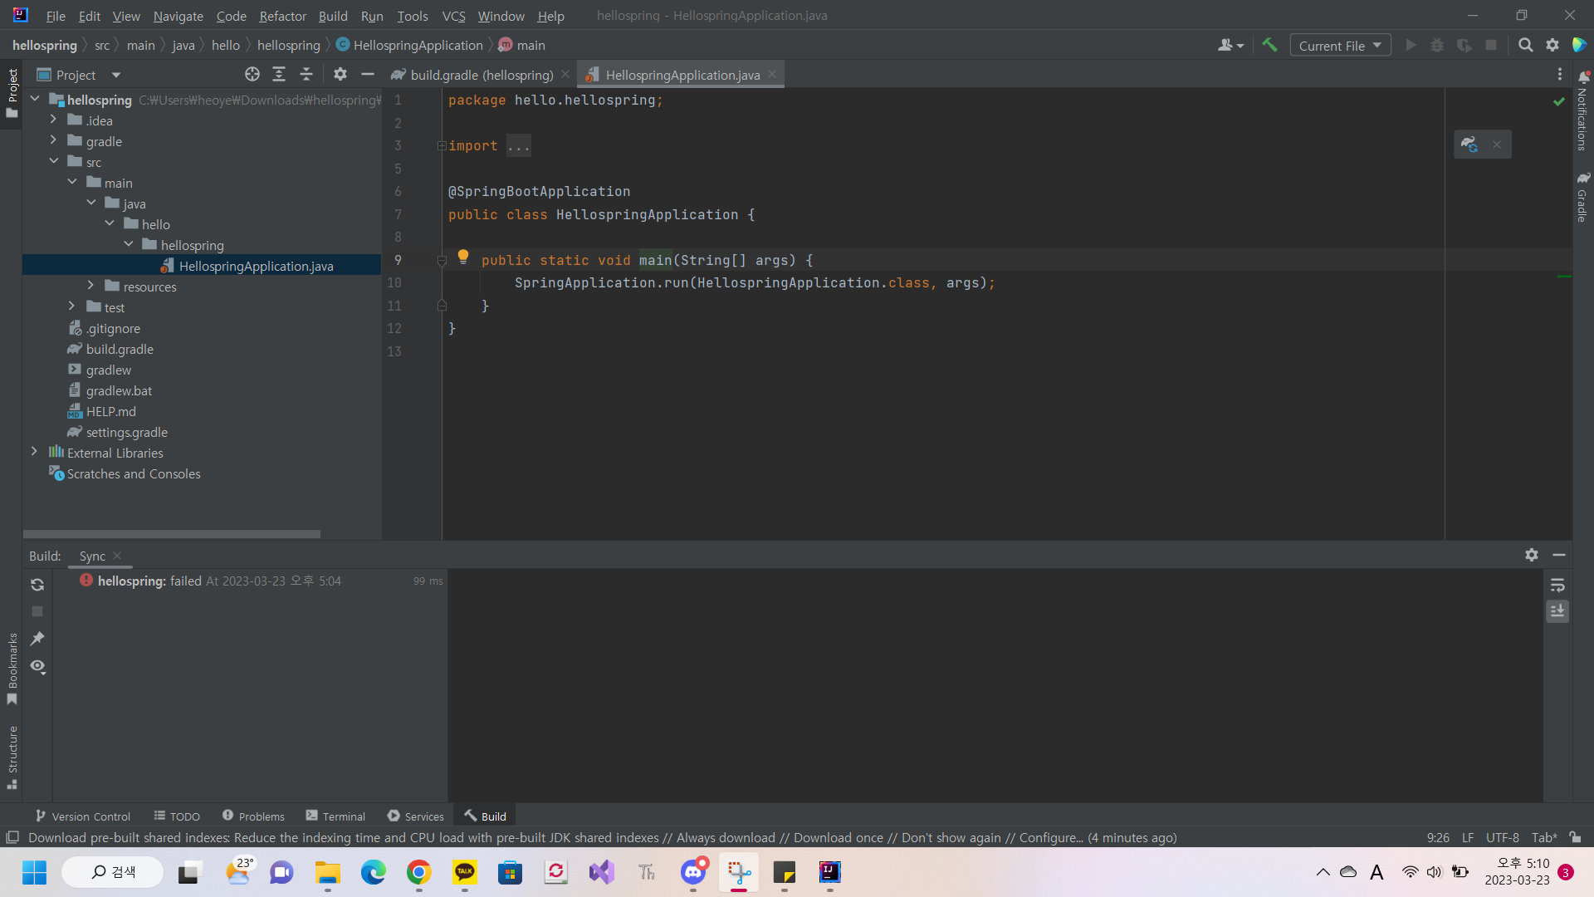Image resolution: width=1594 pixels, height=897 pixels.
Task: Select the Search Everywhere magnifier icon
Action: pos(1525,45)
